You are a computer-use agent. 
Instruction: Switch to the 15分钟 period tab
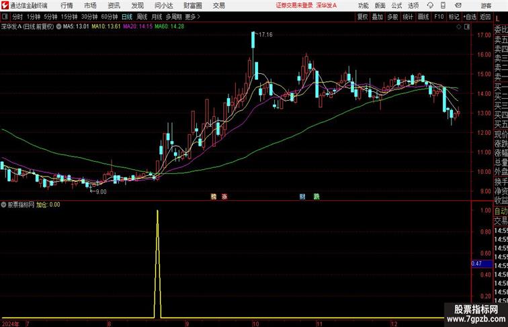[69, 17]
